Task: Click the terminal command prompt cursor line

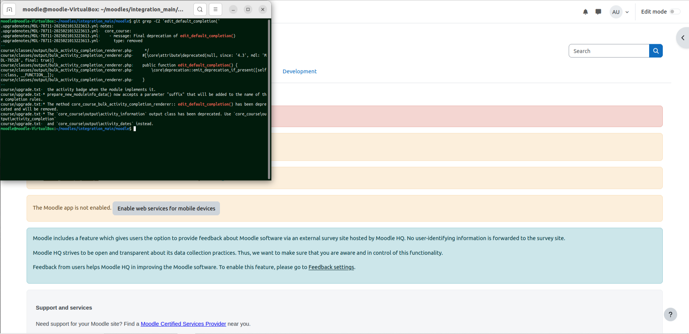Action: 68,129
